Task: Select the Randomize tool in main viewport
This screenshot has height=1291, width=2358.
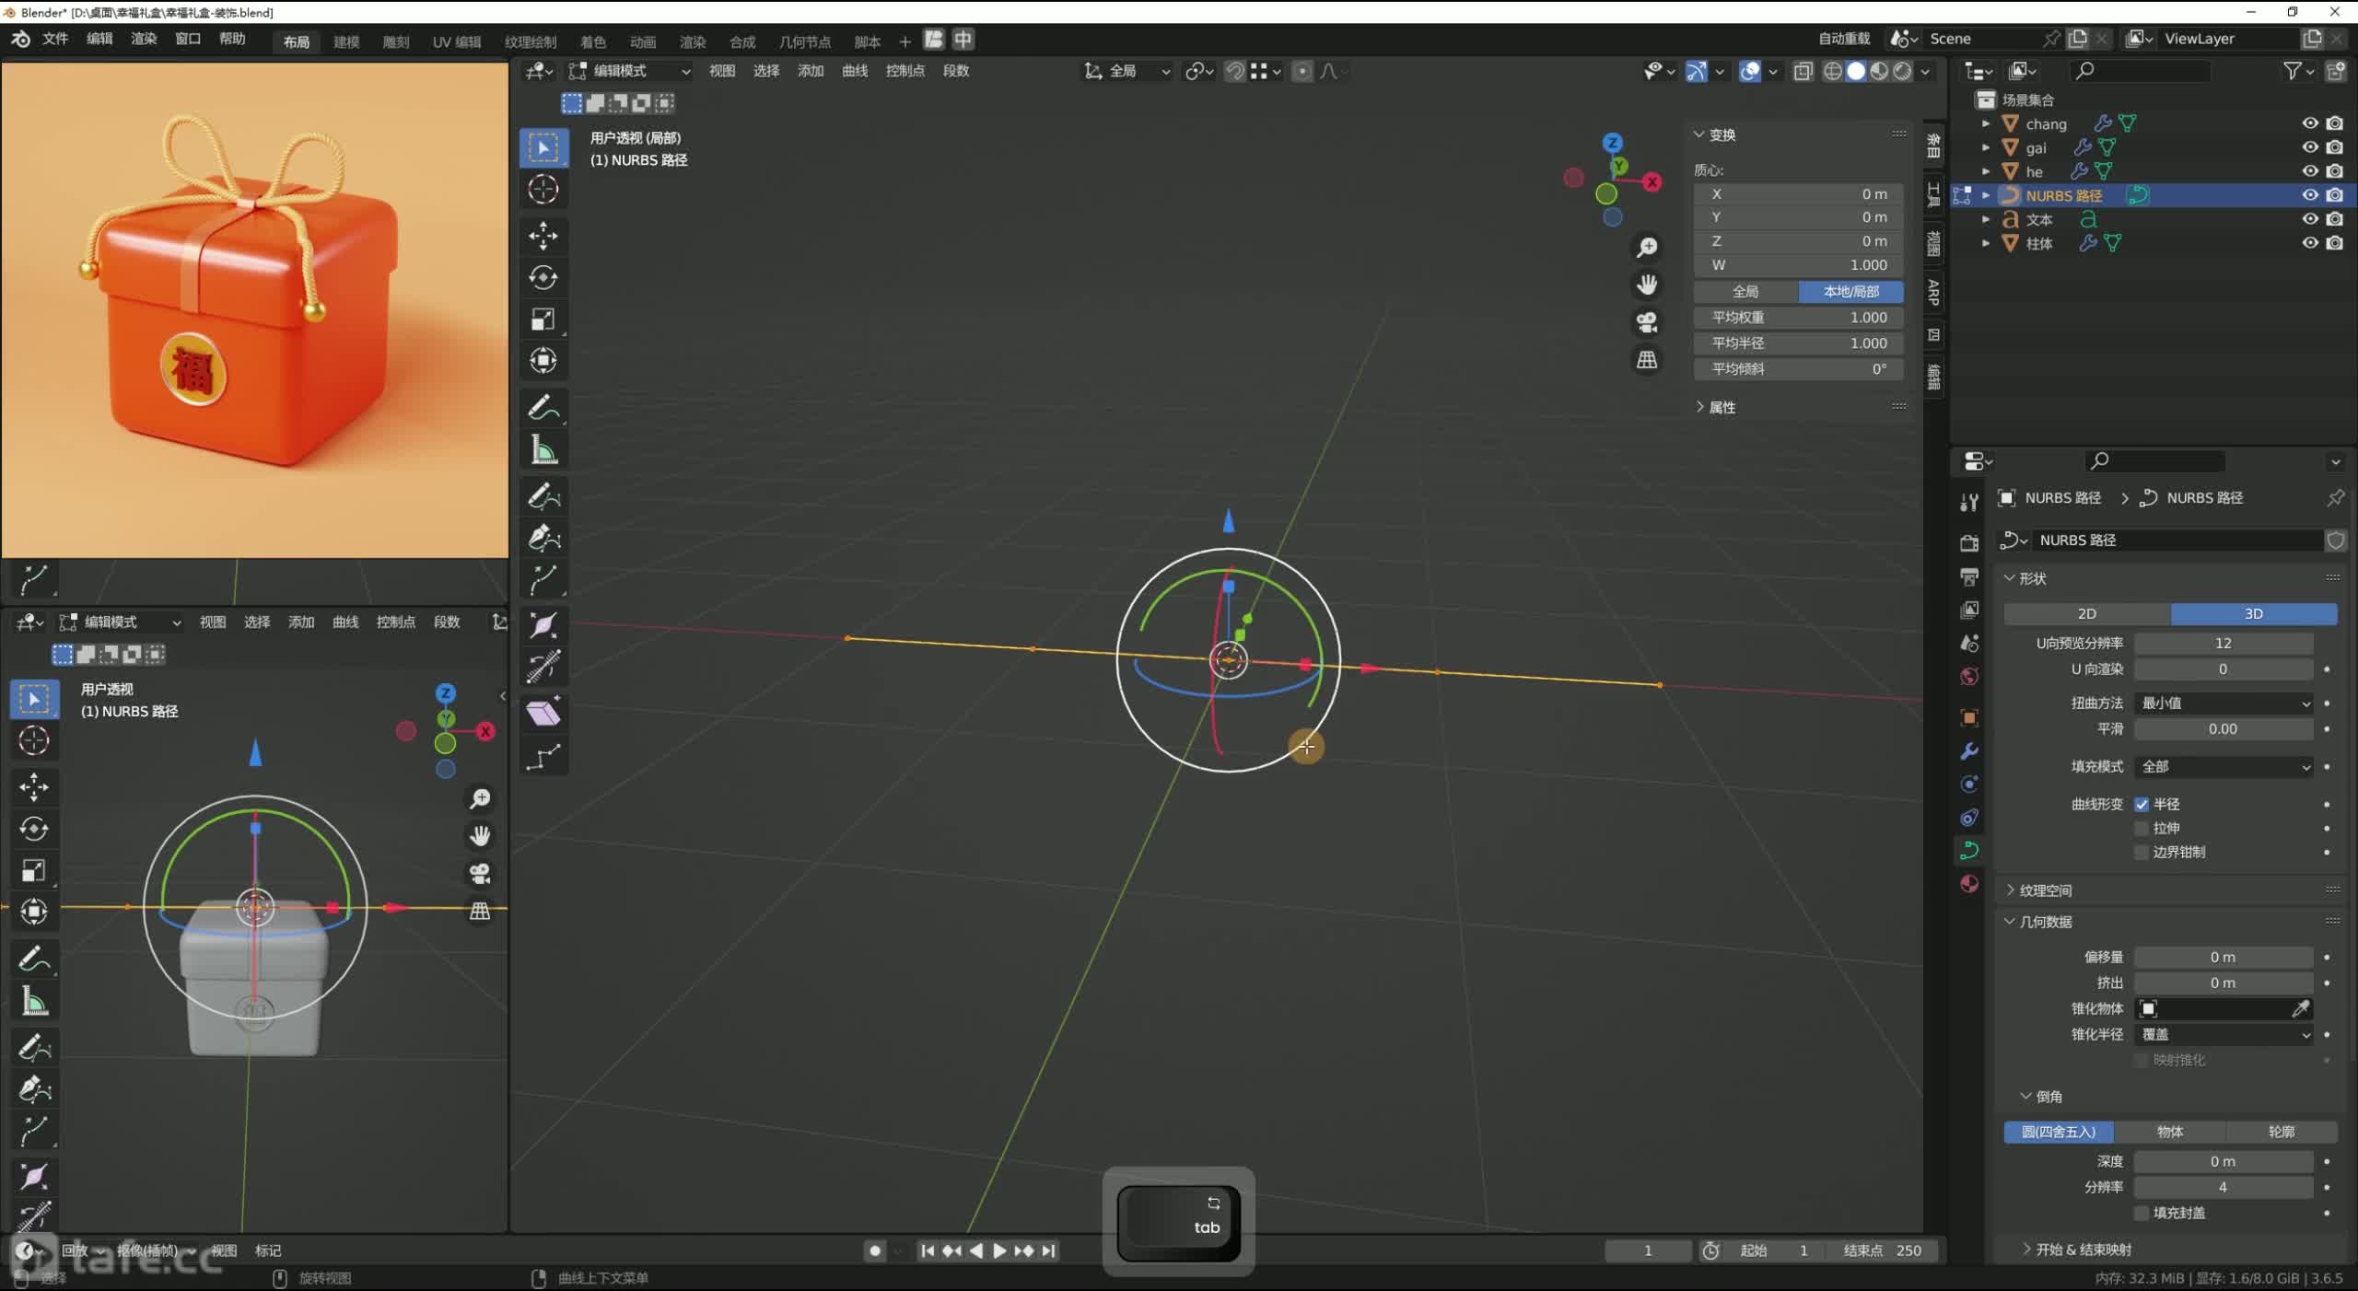Action: click(543, 757)
